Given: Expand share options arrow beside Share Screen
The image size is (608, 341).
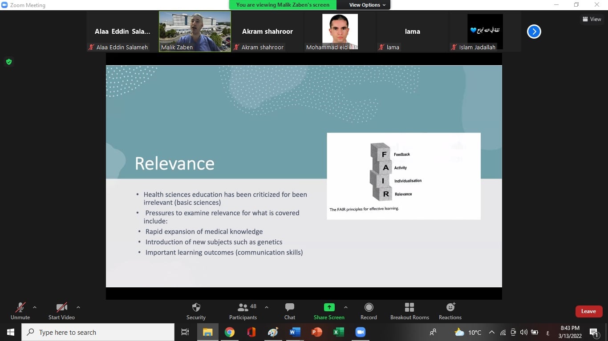Looking at the screenshot, I should click(x=346, y=307).
